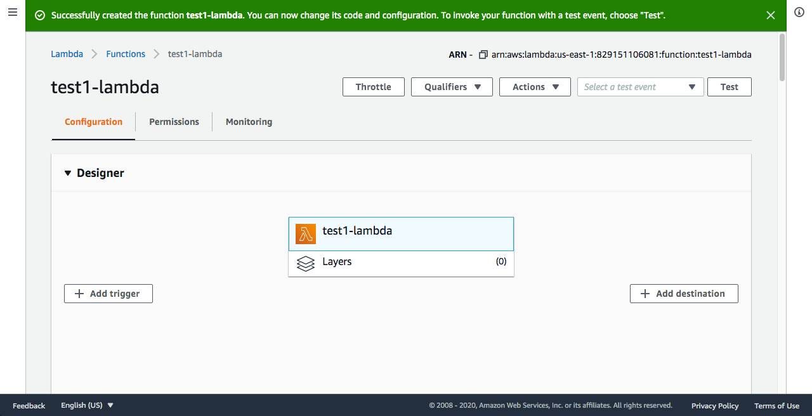Click the Add trigger button

[108, 294]
